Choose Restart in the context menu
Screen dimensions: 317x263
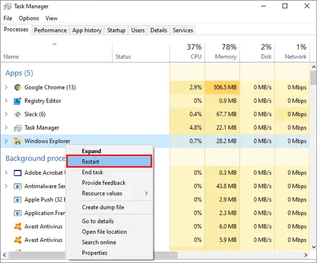(109, 162)
